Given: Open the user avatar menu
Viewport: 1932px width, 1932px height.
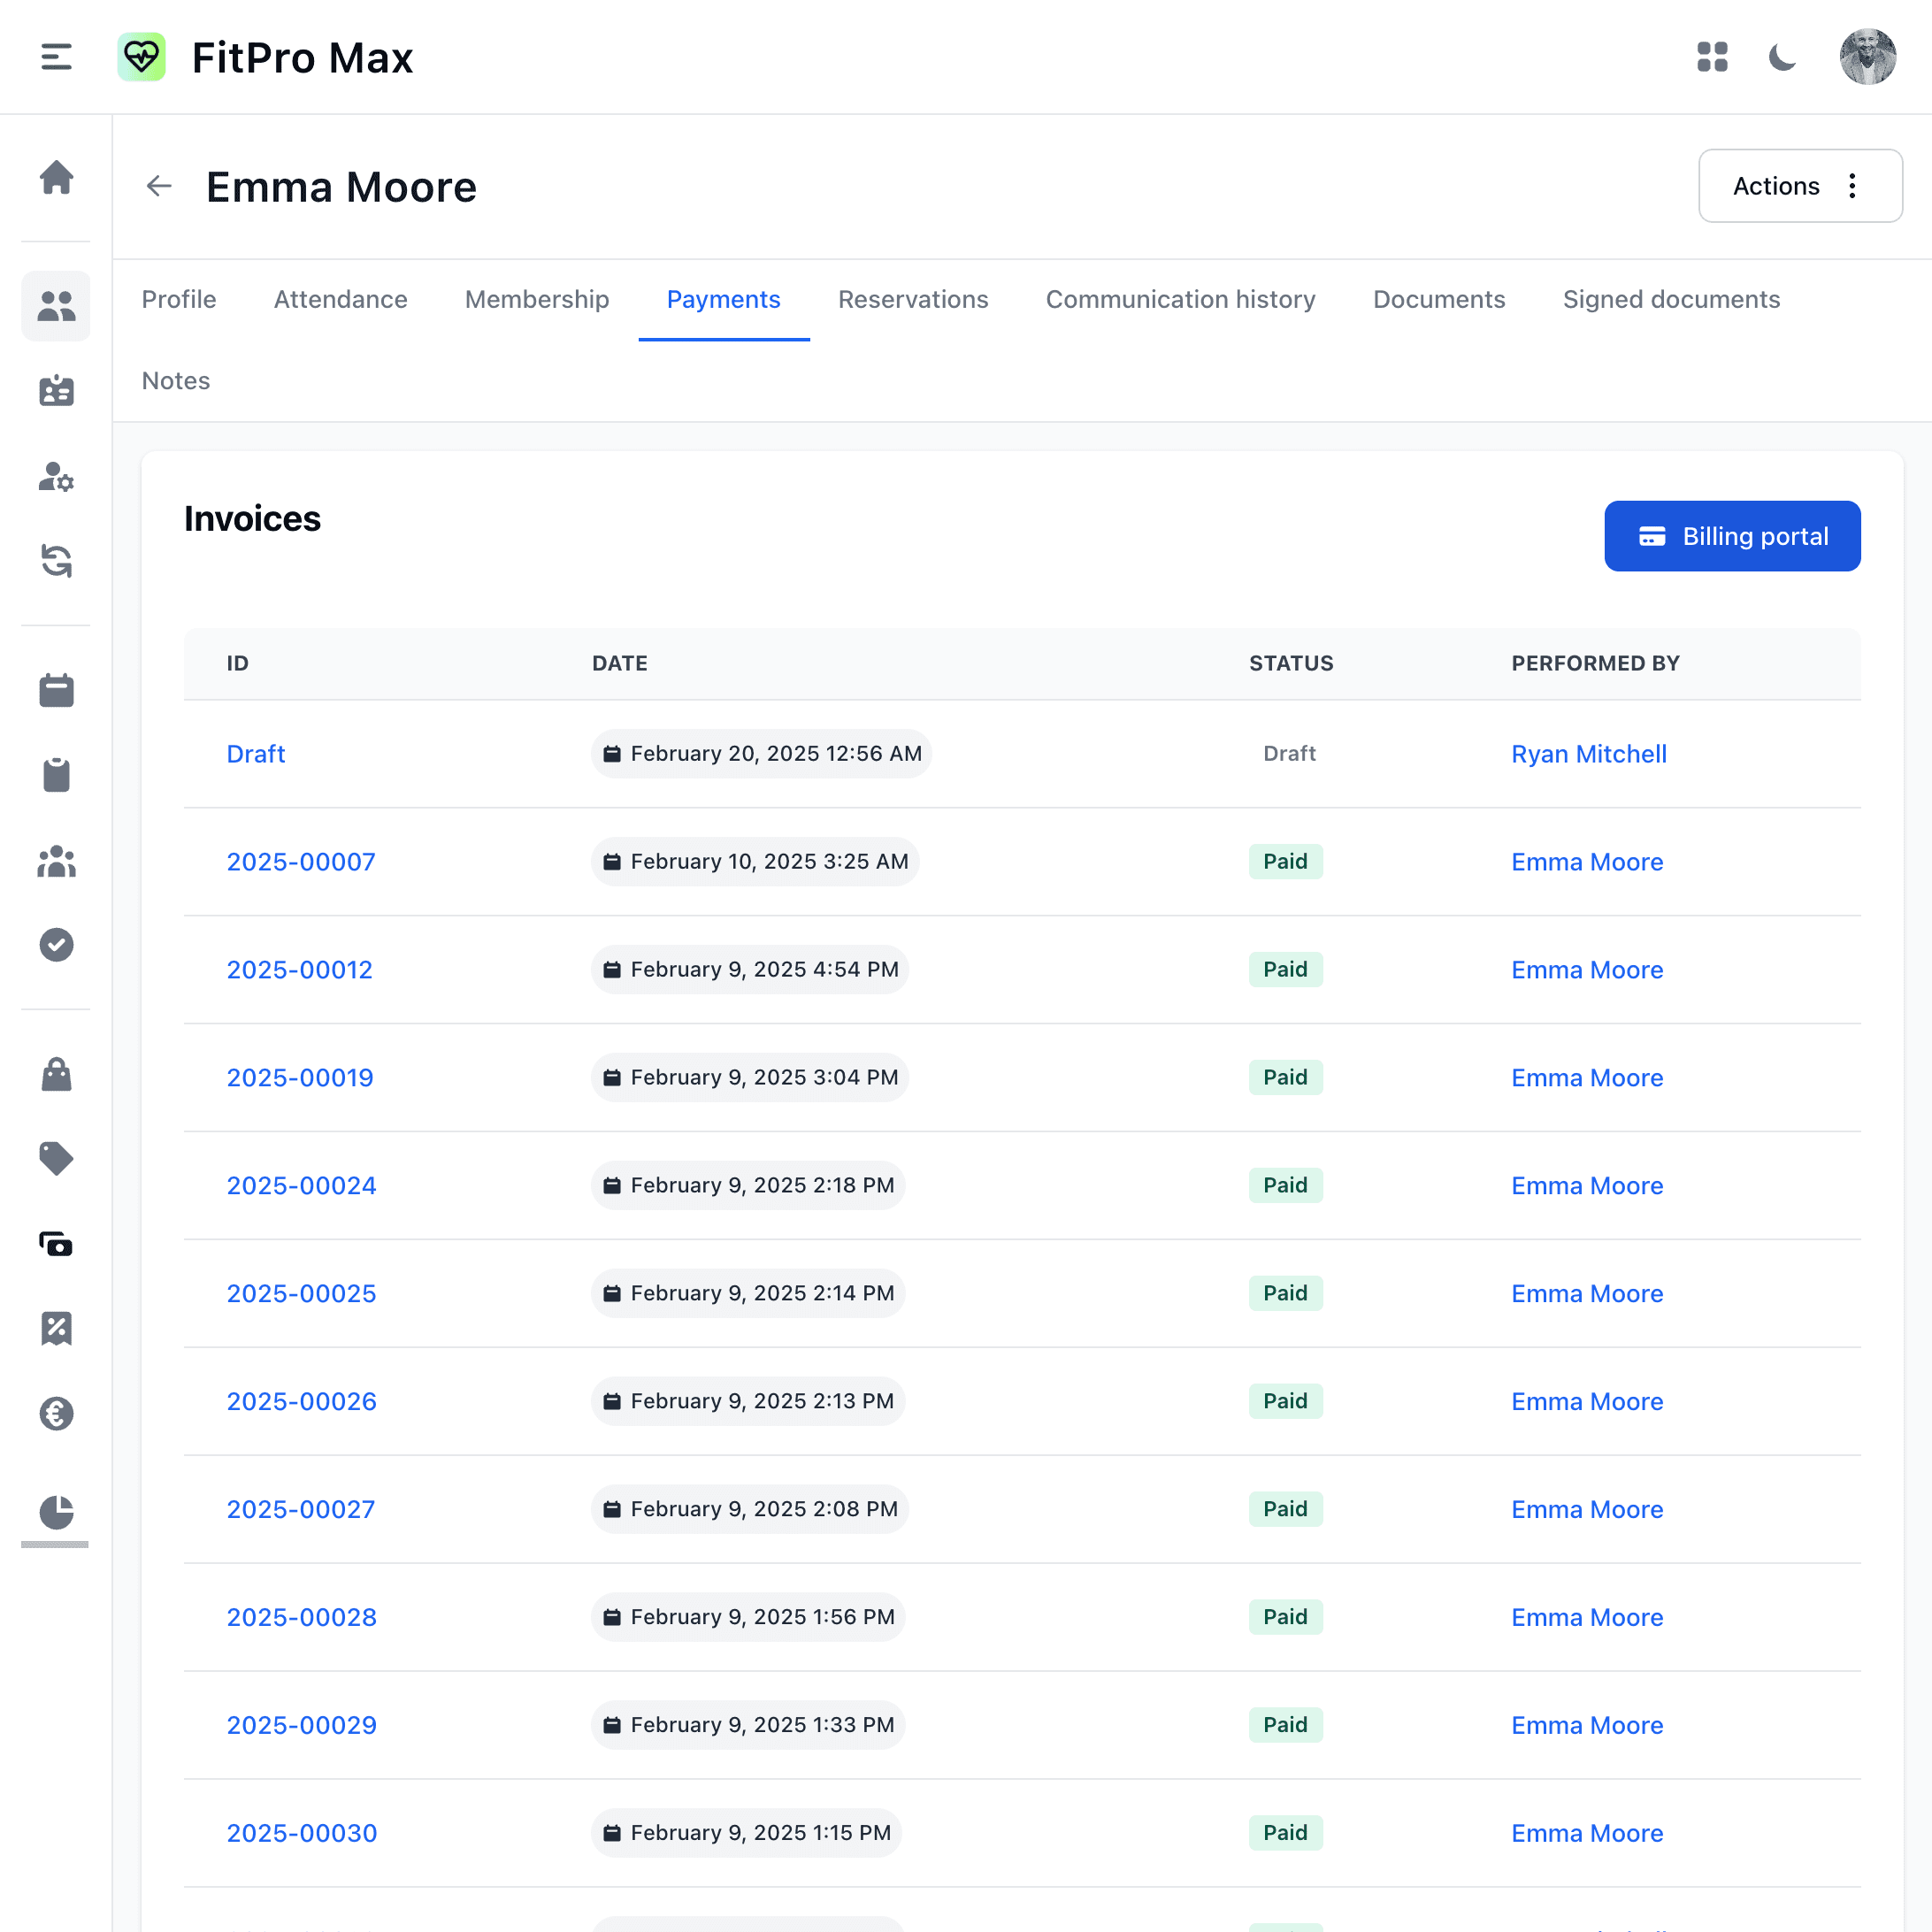Looking at the screenshot, I should click(x=1868, y=57).
